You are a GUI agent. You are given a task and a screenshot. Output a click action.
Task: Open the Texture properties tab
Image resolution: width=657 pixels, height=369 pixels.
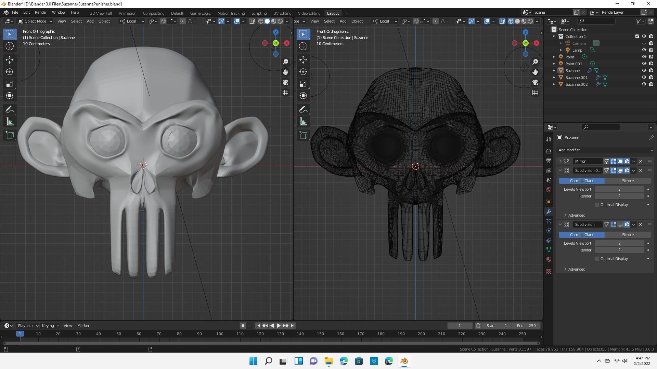coord(549,272)
